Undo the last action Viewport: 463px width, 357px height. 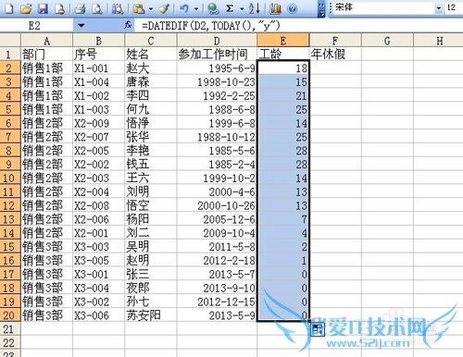(184, 8)
